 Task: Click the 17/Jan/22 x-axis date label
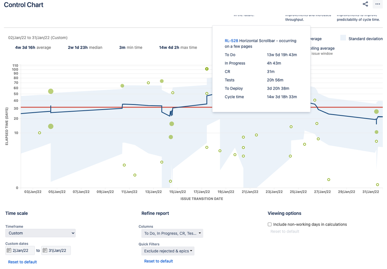[202, 192]
